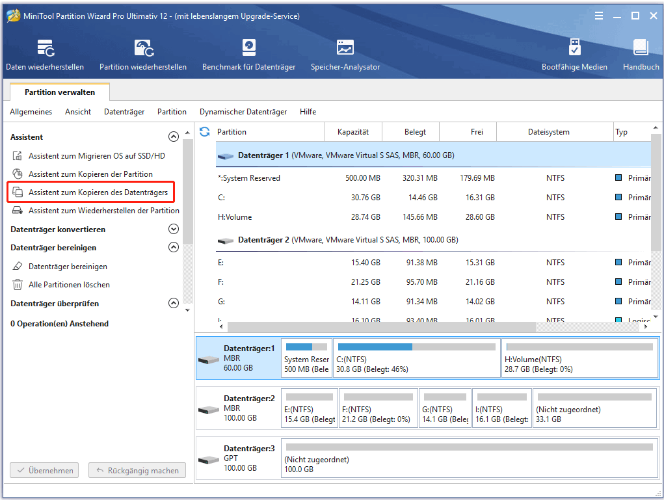This screenshot has width=664, height=500.
Task: Collapse the Assistent section
Action: tap(173, 137)
